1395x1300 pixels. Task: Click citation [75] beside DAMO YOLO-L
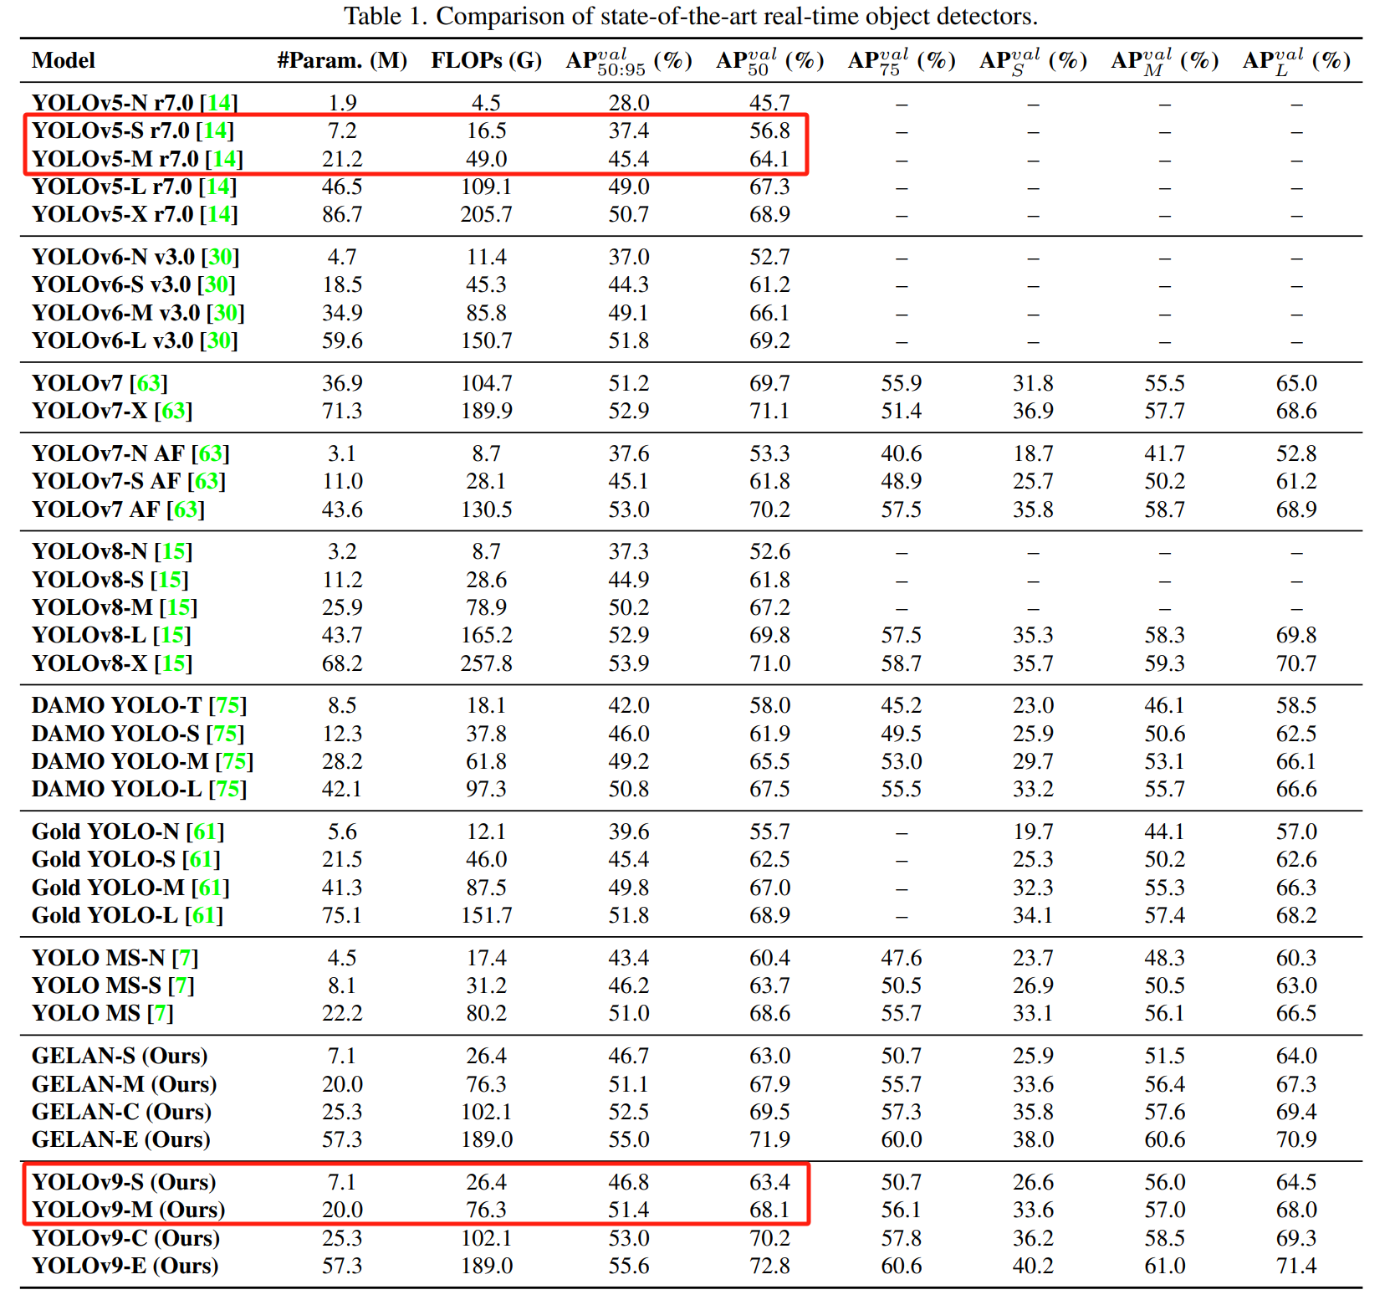[x=228, y=788]
